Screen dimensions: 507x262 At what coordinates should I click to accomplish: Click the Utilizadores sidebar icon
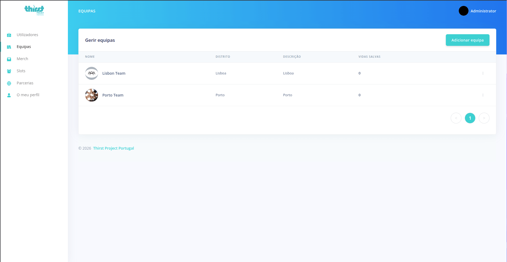pos(9,35)
